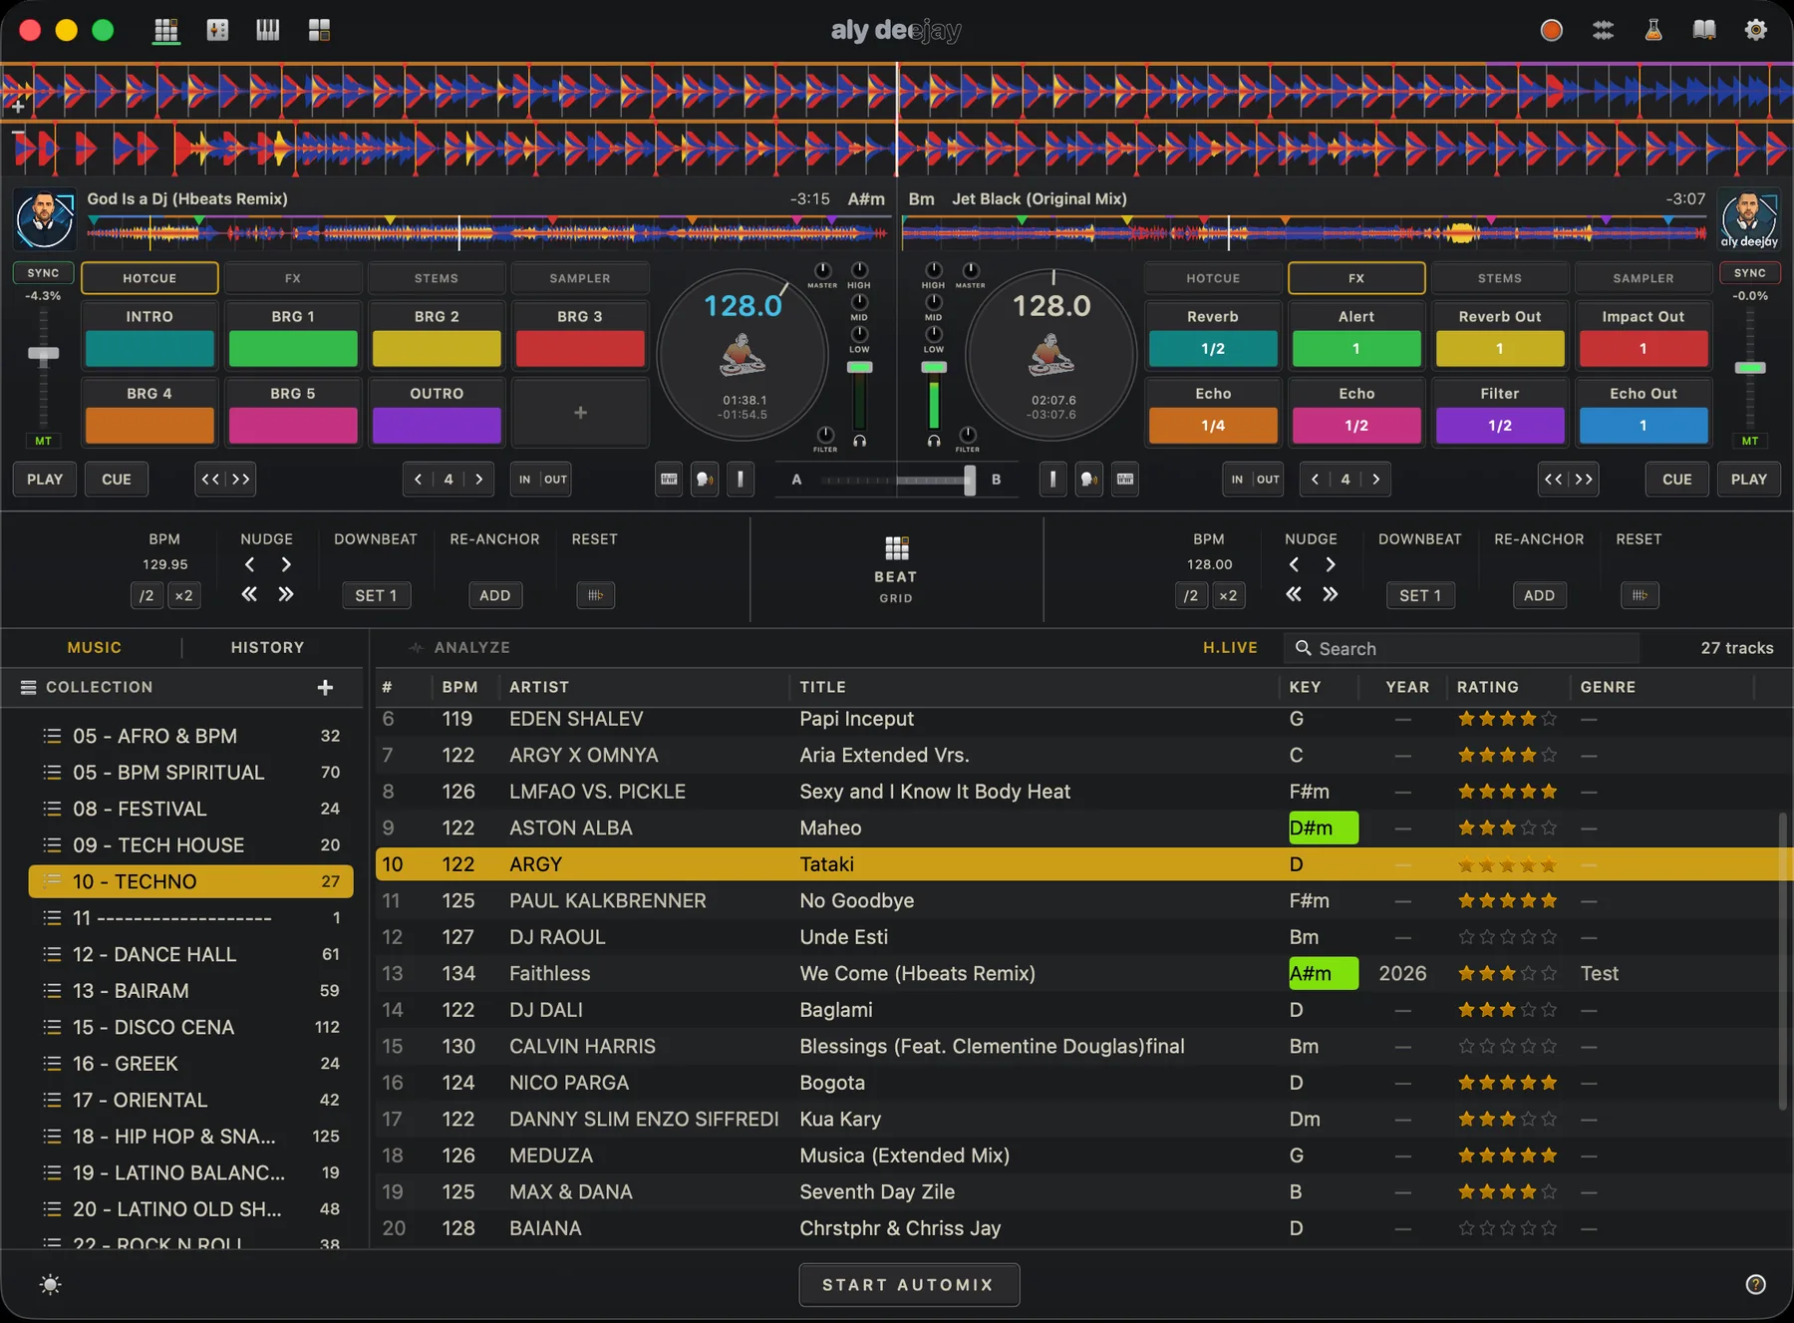
Task: Click right deck keyboard synth icon
Action: 1125,480
